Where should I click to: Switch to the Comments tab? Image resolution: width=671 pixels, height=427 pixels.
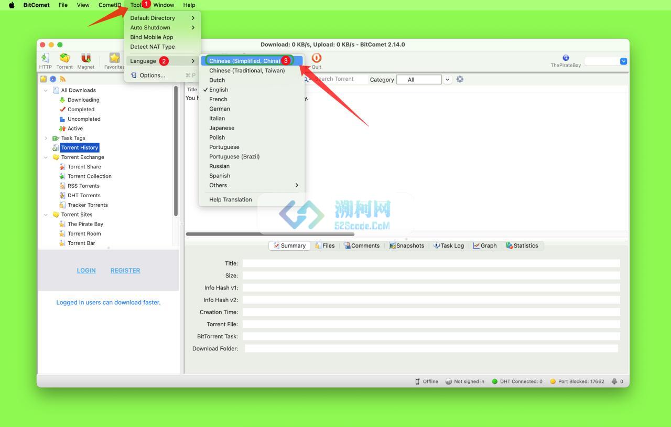point(361,245)
